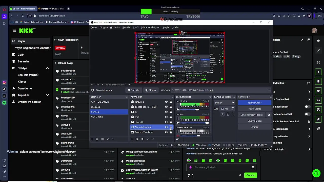Click the Kaydı Başlat button
Viewport: 324px width, 182px height.
(254, 109)
